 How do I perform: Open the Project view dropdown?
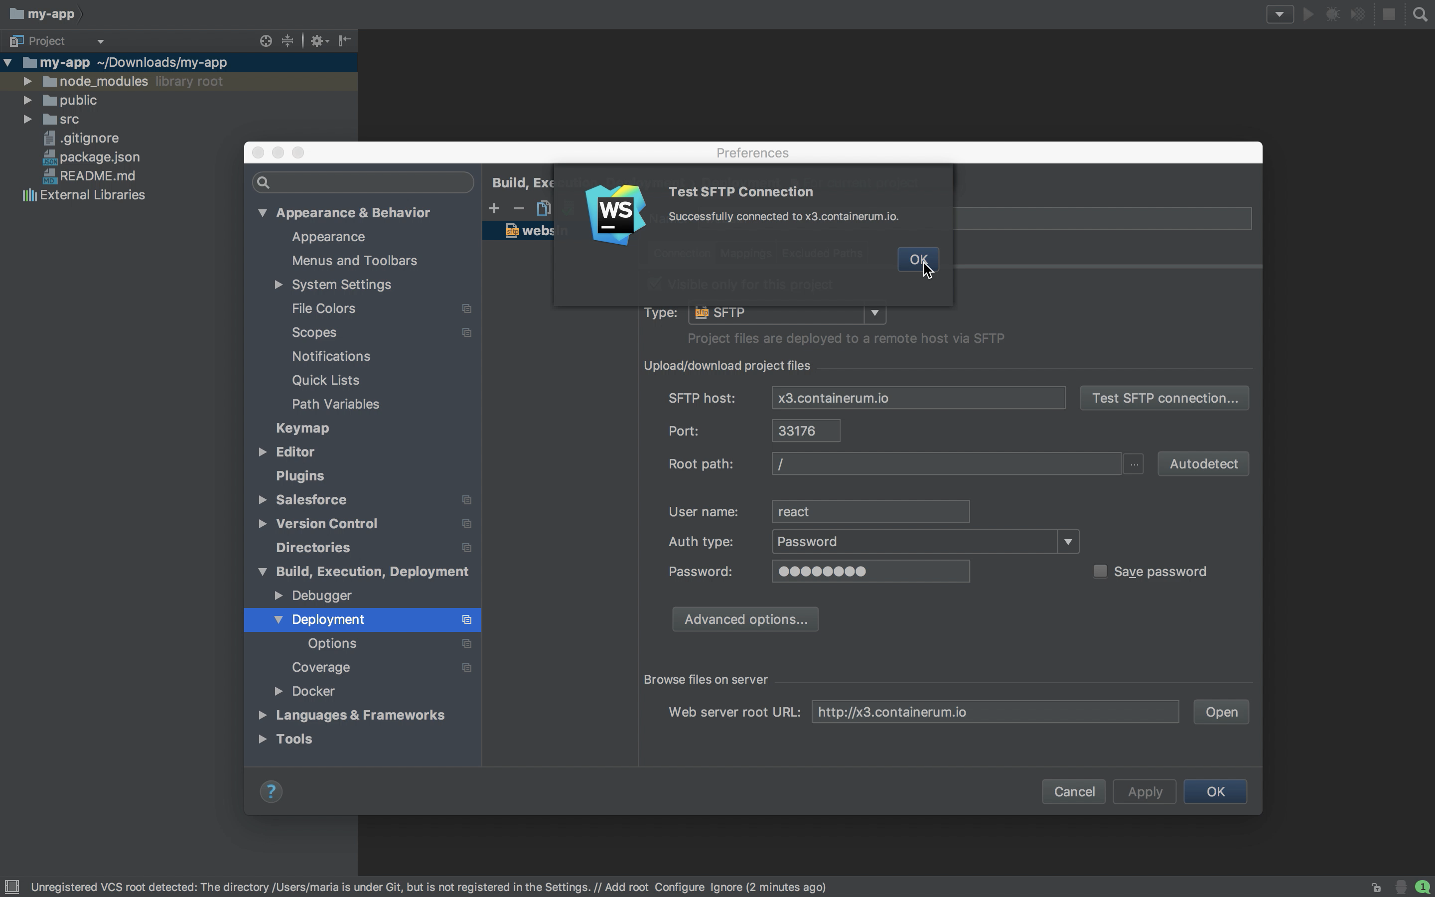pos(101,41)
